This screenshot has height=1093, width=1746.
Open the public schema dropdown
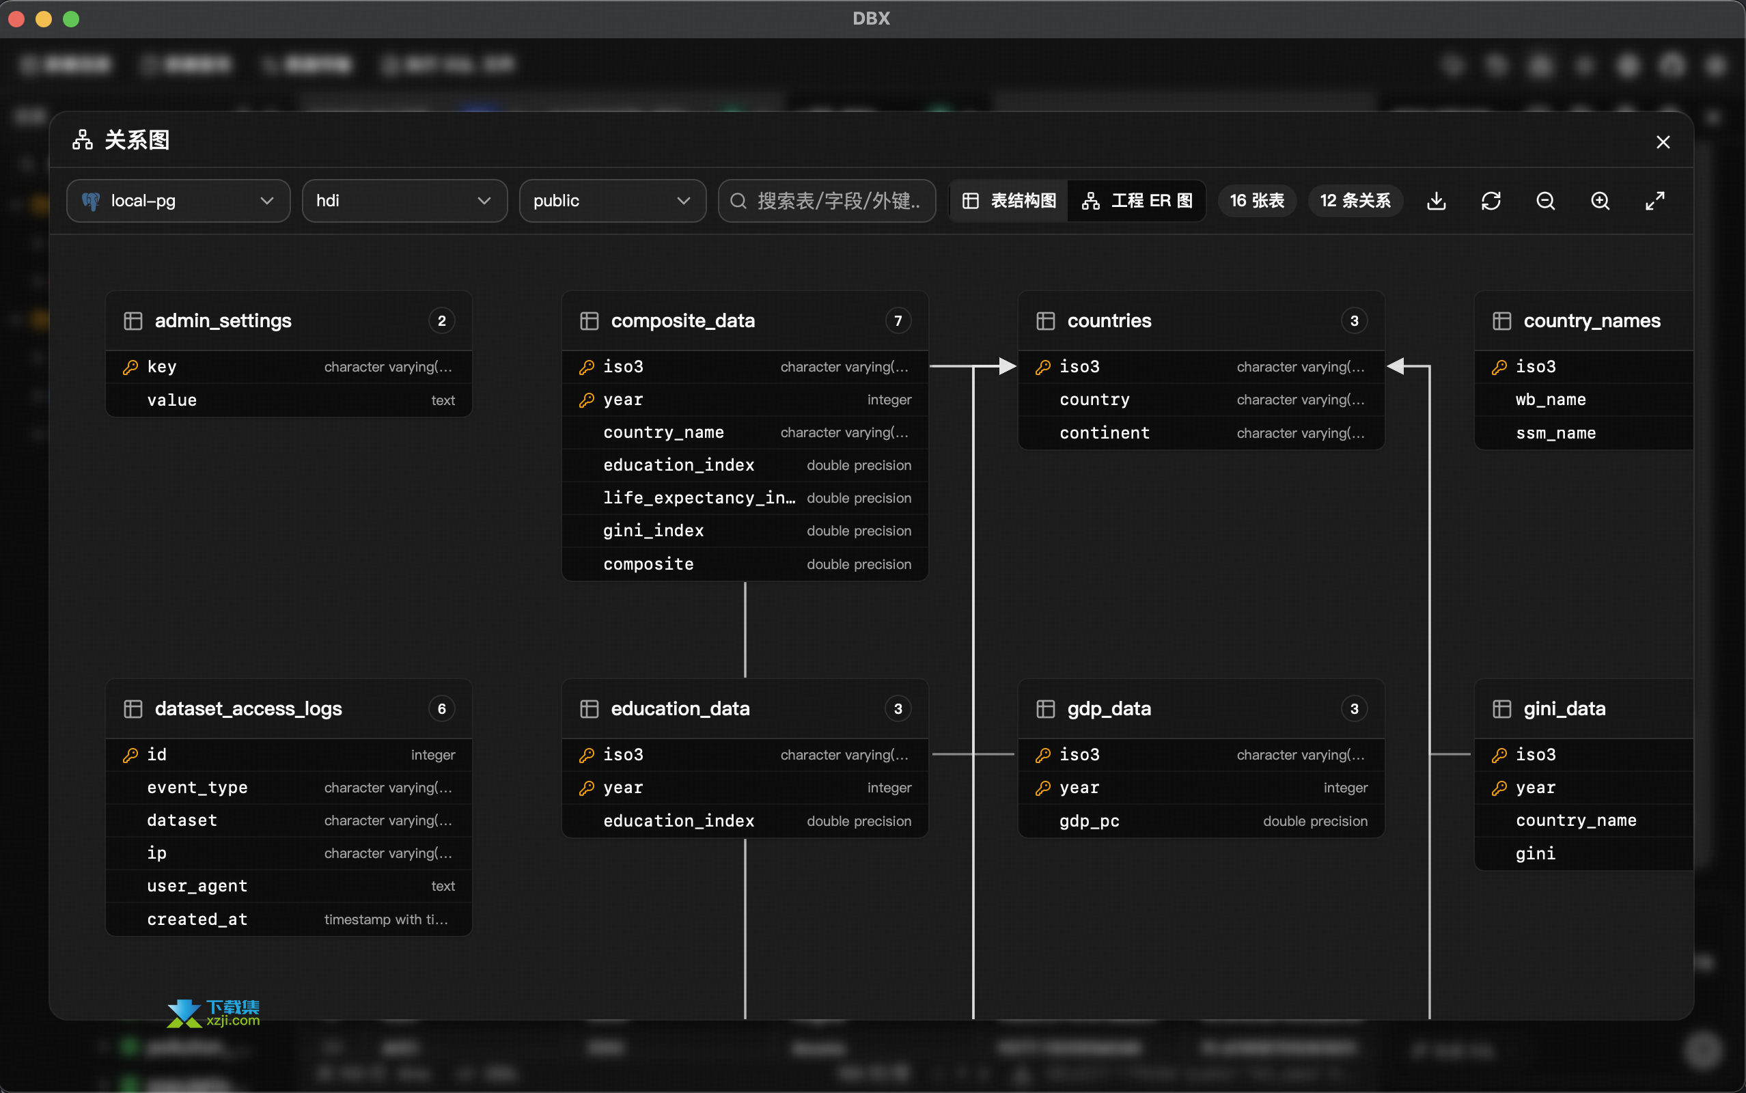pyautogui.click(x=612, y=201)
